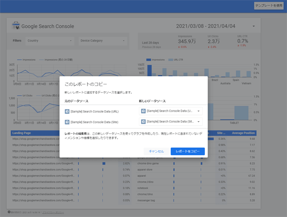The image size is (287, 217).
Task: Click the Vietnam chart axis label
Action: pos(246,83)
